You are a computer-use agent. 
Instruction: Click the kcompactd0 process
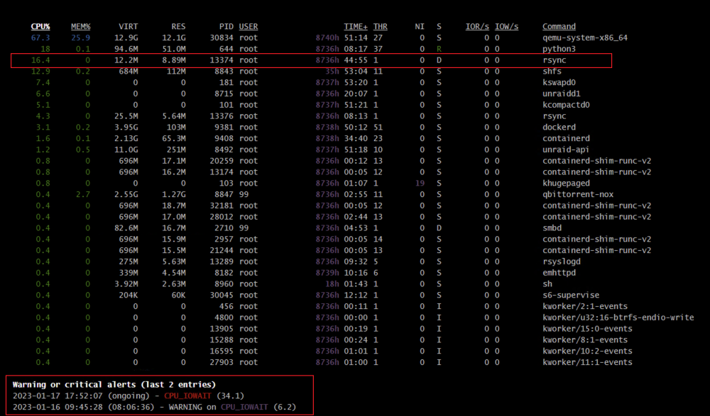(x=566, y=105)
